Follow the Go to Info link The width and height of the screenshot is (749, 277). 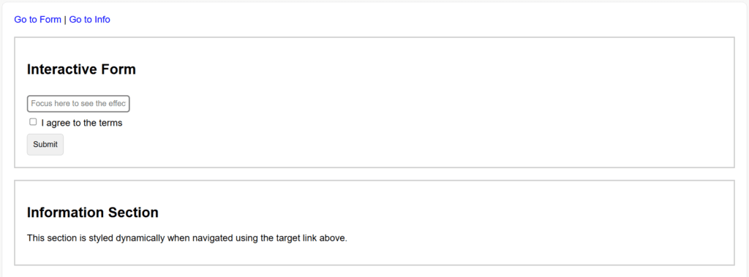point(90,20)
